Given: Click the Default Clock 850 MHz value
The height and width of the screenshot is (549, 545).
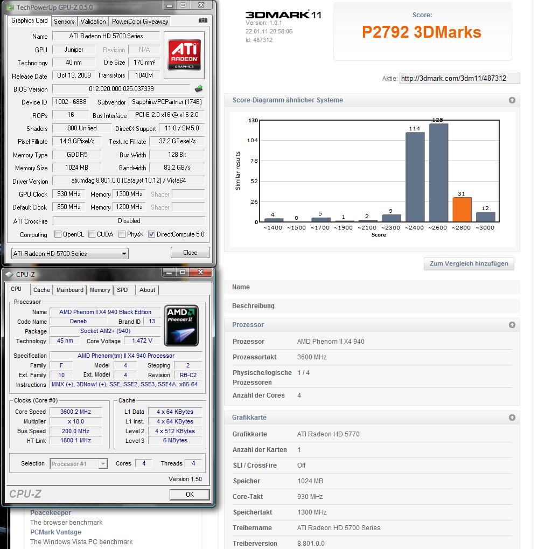Looking at the screenshot, I should pyautogui.click(x=68, y=207).
